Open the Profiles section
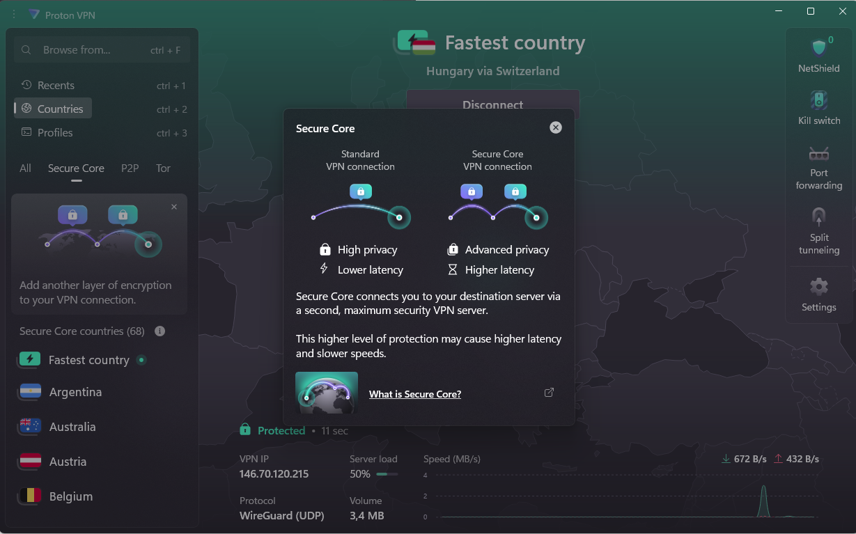This screenshot has width=856, height=534. [x=102, y=132]
